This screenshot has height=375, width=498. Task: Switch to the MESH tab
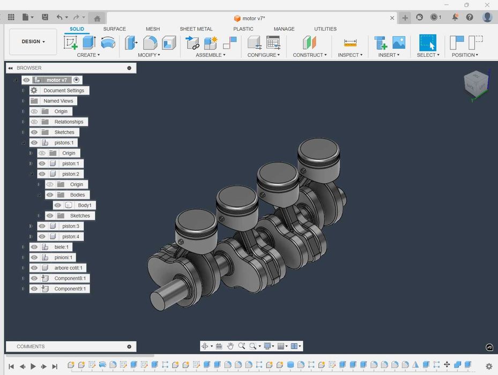(x=153, y=29)
